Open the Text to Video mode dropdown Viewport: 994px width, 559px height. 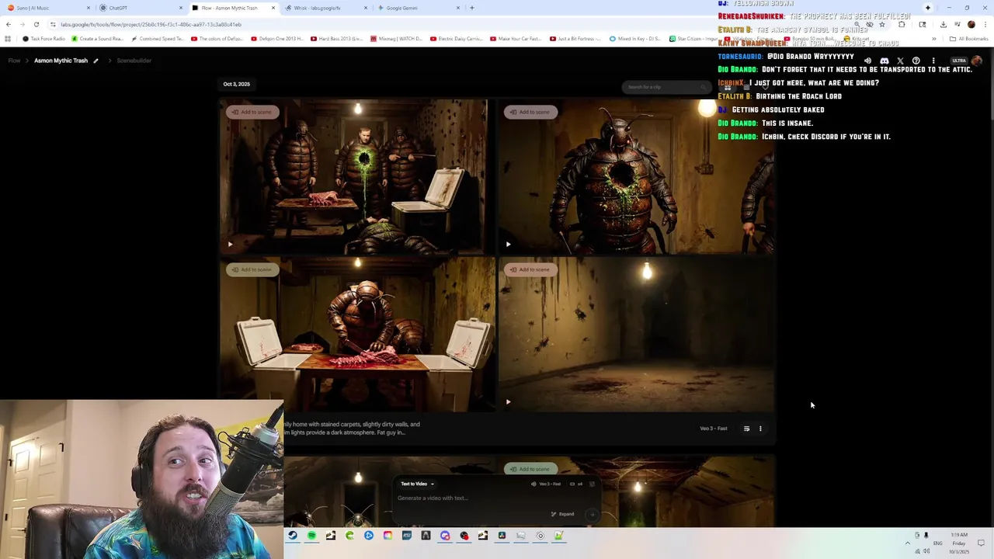coord(417,484)
